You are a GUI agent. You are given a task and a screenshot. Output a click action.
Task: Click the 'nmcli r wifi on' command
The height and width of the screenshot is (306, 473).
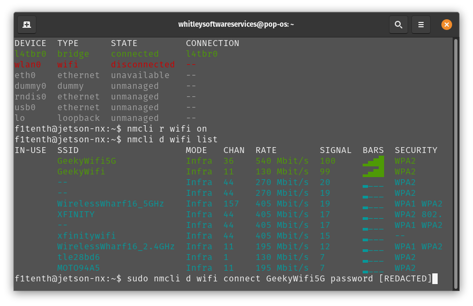(167, 128)
